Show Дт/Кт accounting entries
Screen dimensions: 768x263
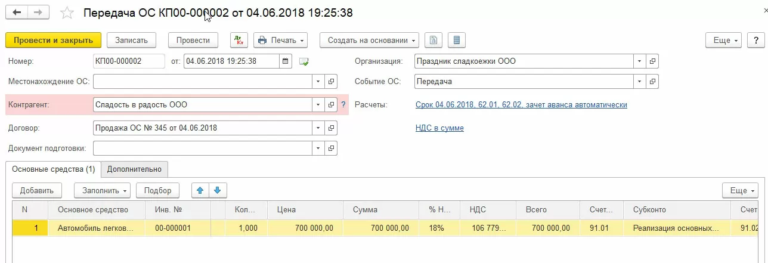(239, 40)
